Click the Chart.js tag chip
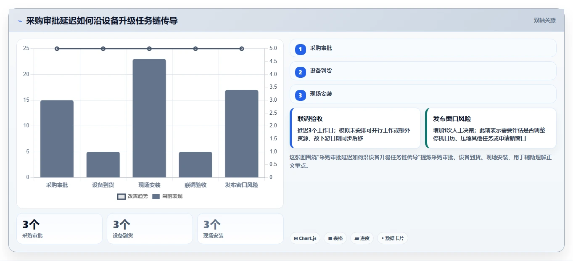Image resolution: width=573 pixels, height=261 pixels. (305, 238)
